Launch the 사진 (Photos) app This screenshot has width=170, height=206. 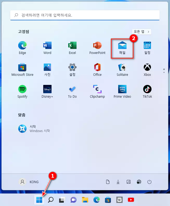[x=47, y=70]
